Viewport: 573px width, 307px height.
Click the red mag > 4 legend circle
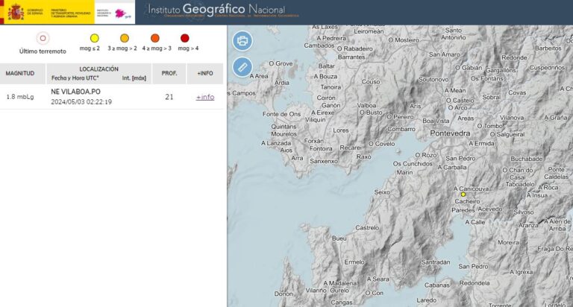click(184, 38)
